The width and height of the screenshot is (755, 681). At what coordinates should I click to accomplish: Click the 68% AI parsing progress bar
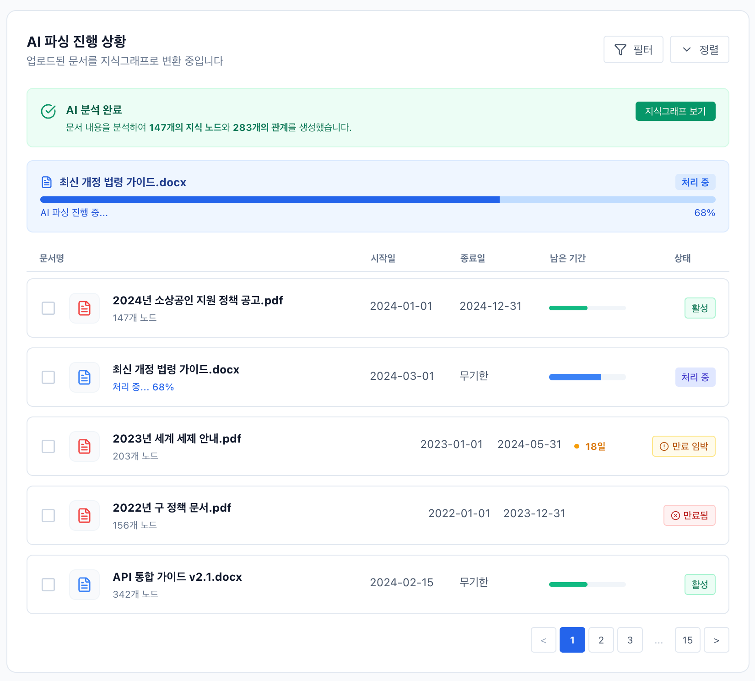pos(377,200)
